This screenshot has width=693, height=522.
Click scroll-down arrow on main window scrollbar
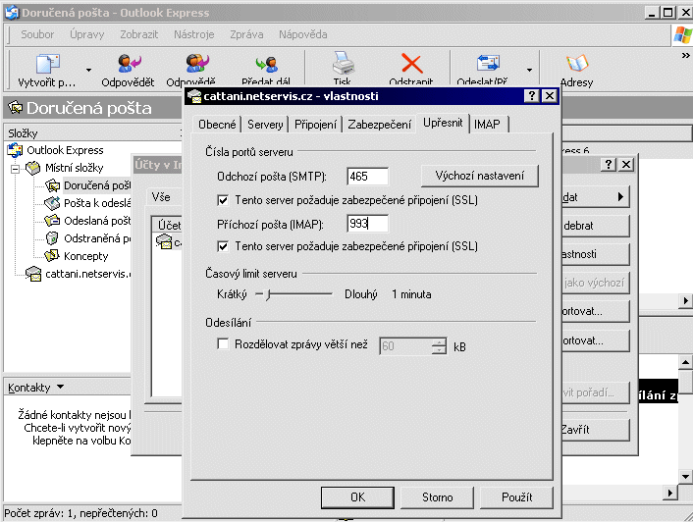(685, 477)
